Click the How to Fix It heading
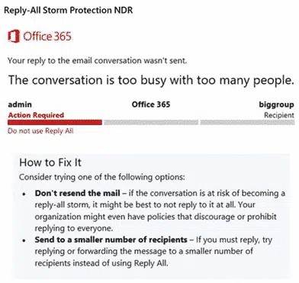The height and width of the screenshot is (283, 299). point(50,162)
